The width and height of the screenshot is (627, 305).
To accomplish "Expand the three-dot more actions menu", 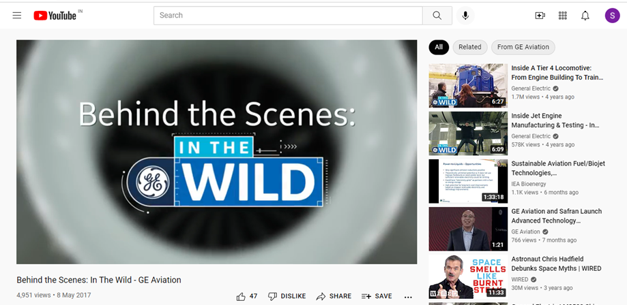I will click(x=408, y=297).
